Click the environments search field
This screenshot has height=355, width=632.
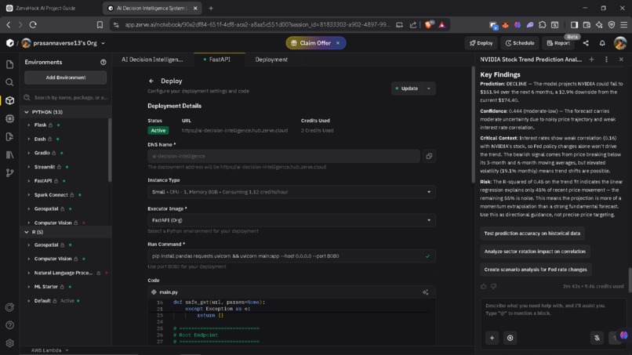66,97
